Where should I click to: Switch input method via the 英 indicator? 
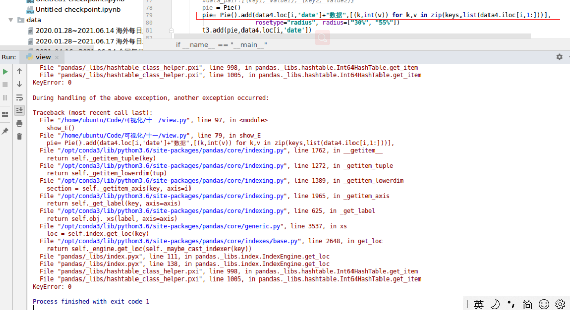478,304
